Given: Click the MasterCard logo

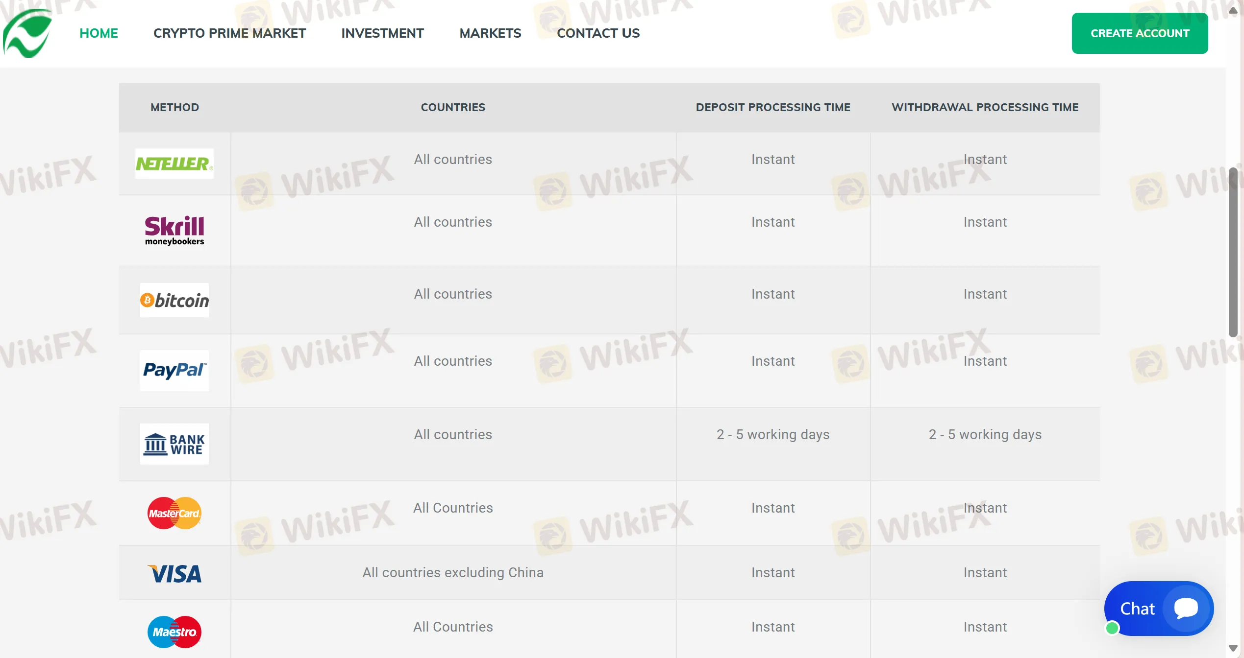Looking at the screenshot, I should [174, 513].
